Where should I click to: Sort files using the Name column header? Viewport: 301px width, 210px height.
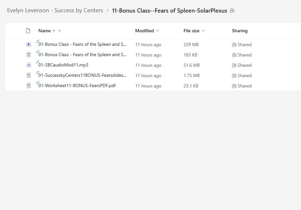point(45,31)
